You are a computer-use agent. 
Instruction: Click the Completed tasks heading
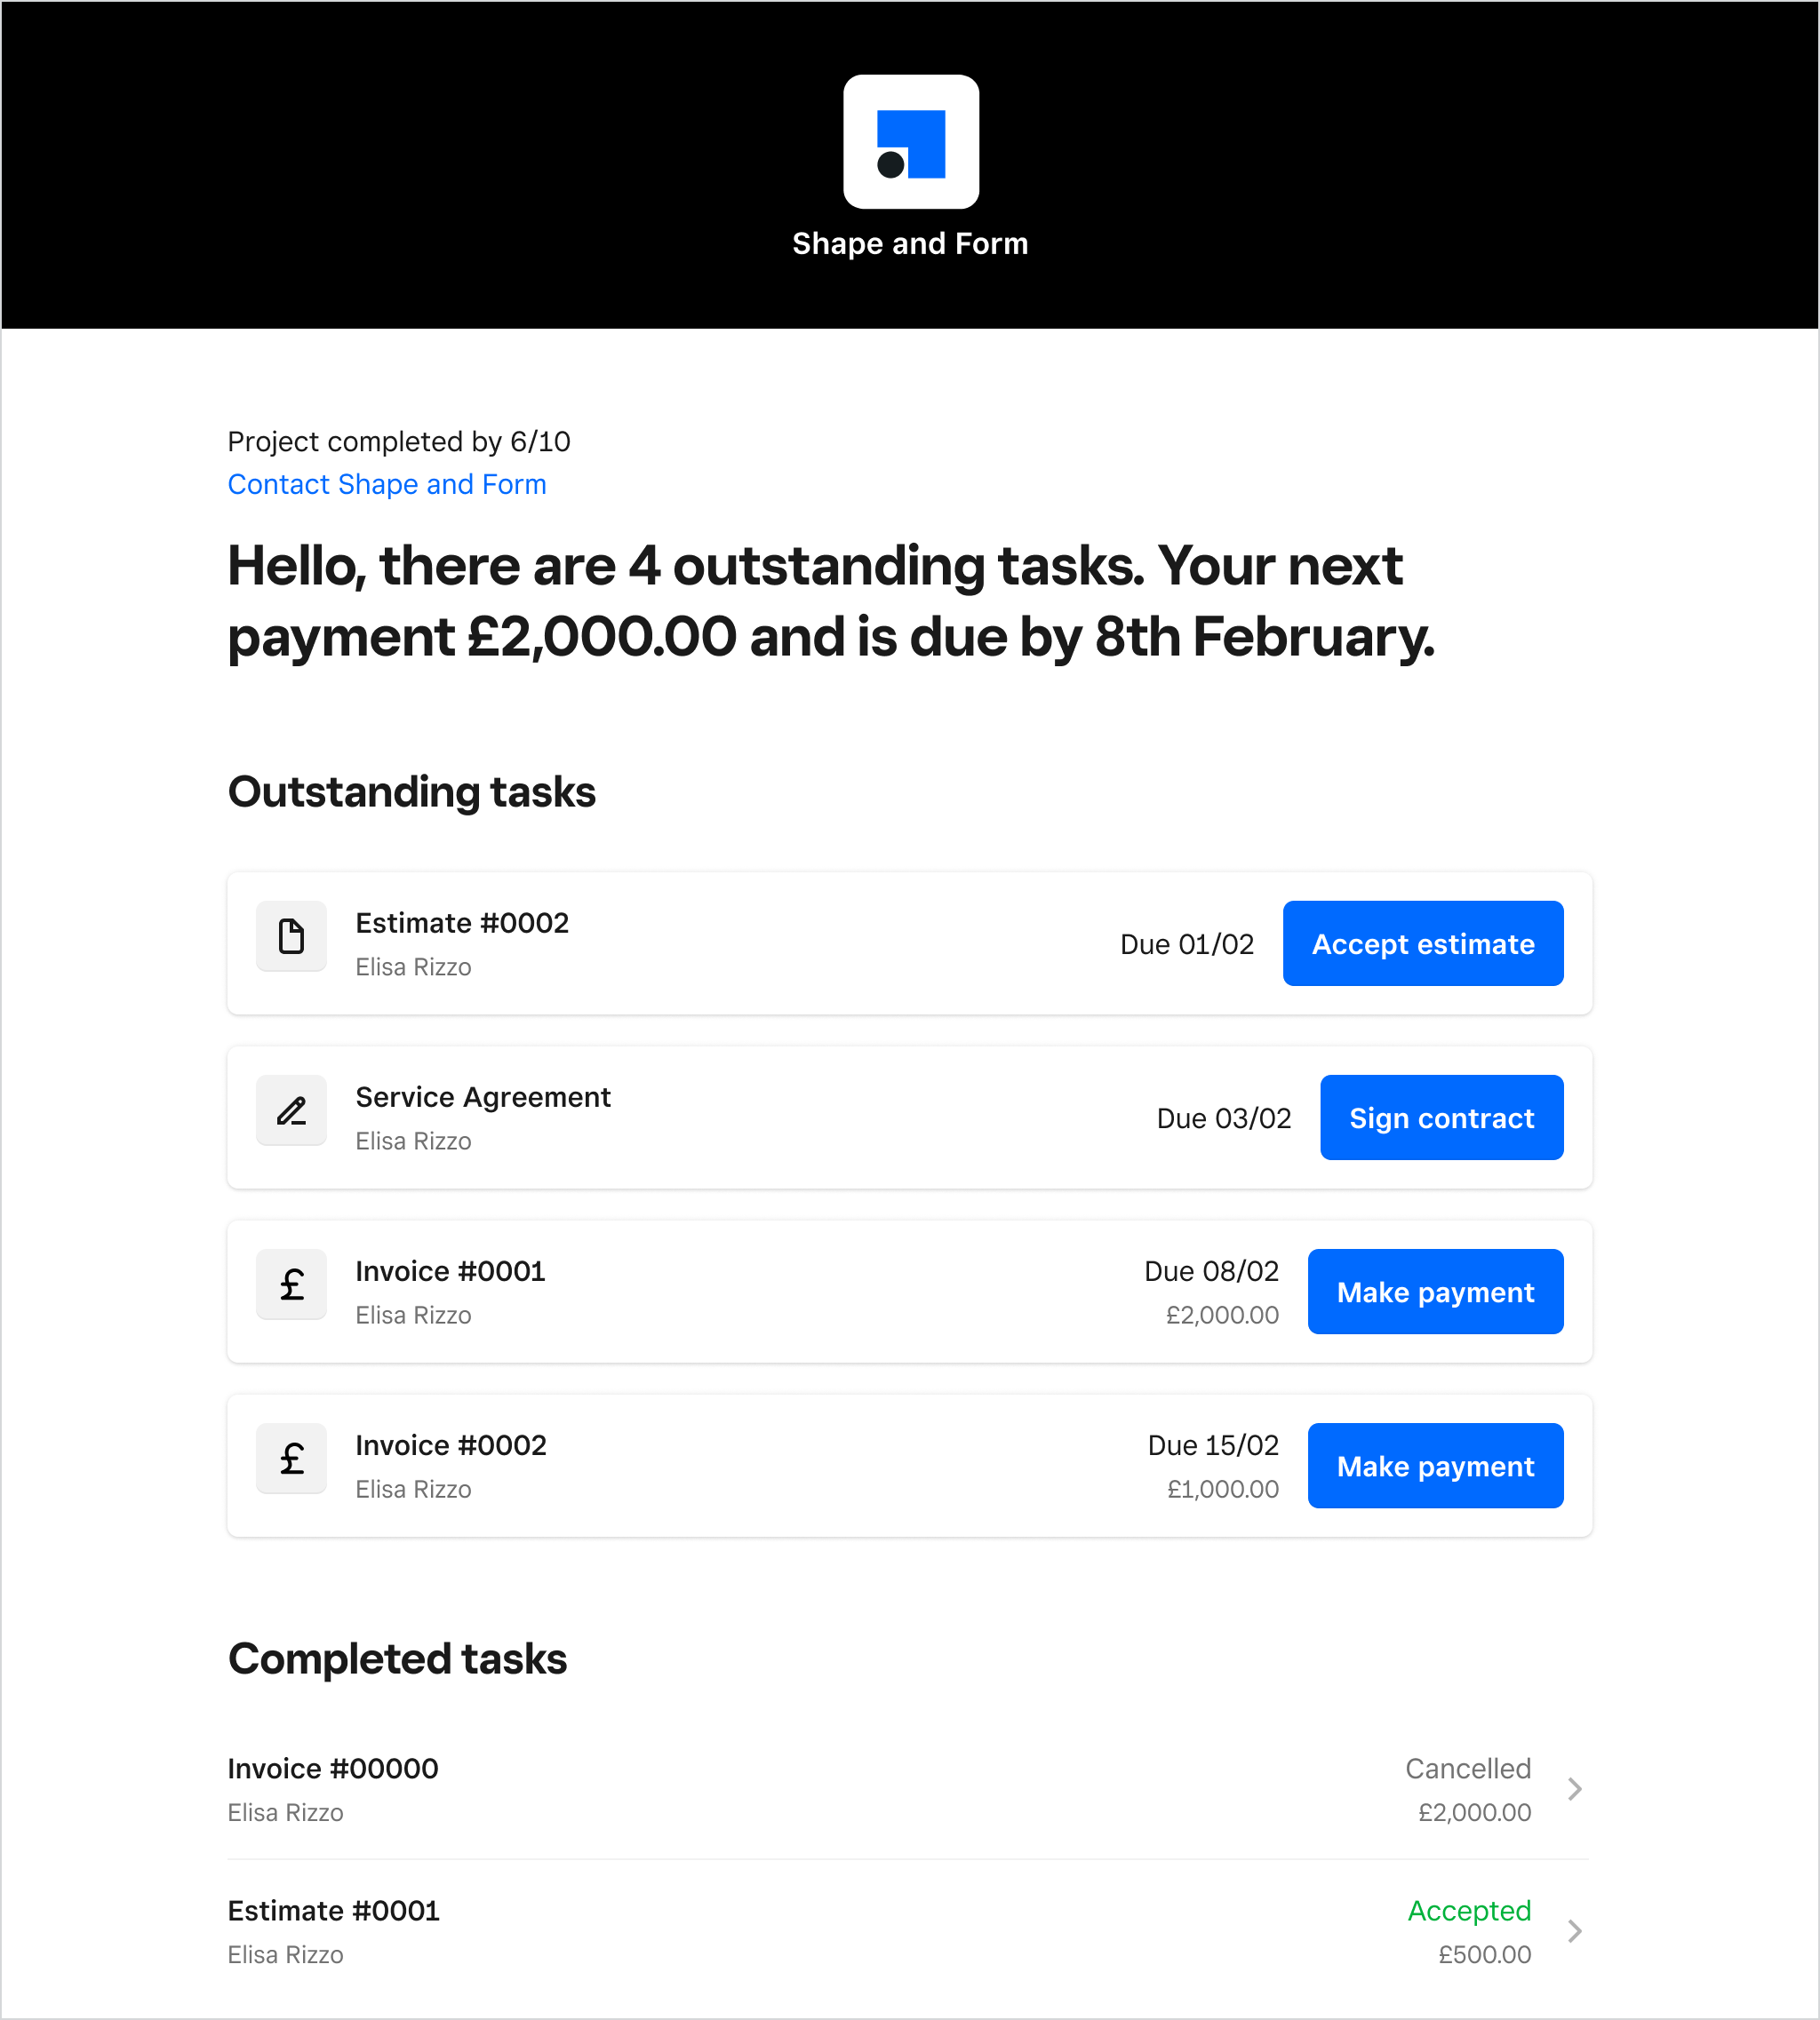(397, 1658)
